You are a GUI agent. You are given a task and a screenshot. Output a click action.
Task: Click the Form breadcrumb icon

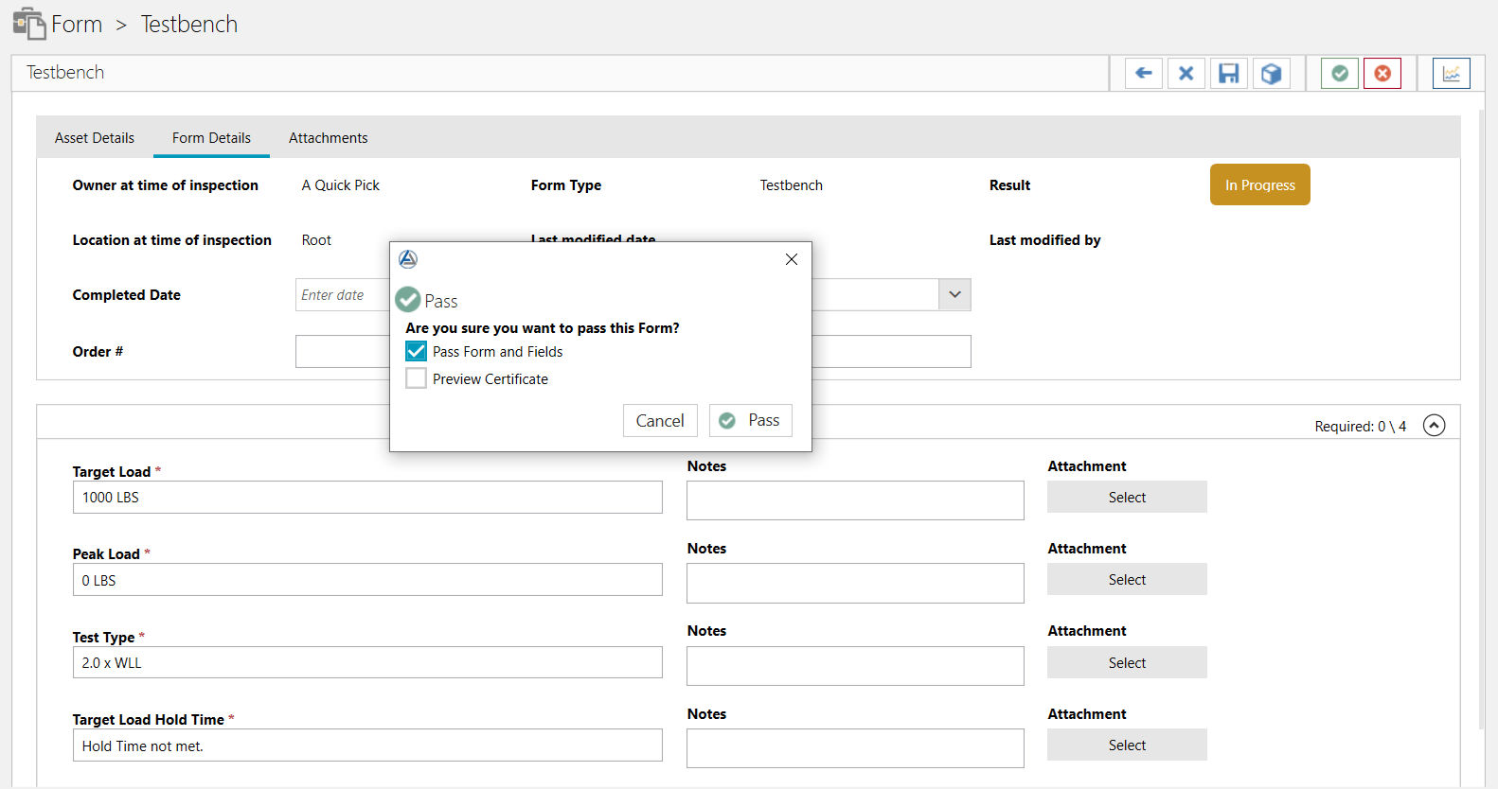[29, 24]
